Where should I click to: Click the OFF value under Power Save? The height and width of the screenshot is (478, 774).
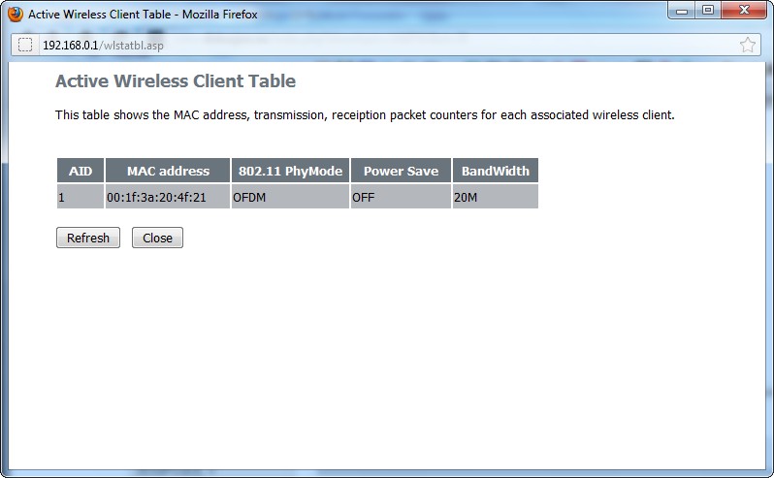pos(401,197)
